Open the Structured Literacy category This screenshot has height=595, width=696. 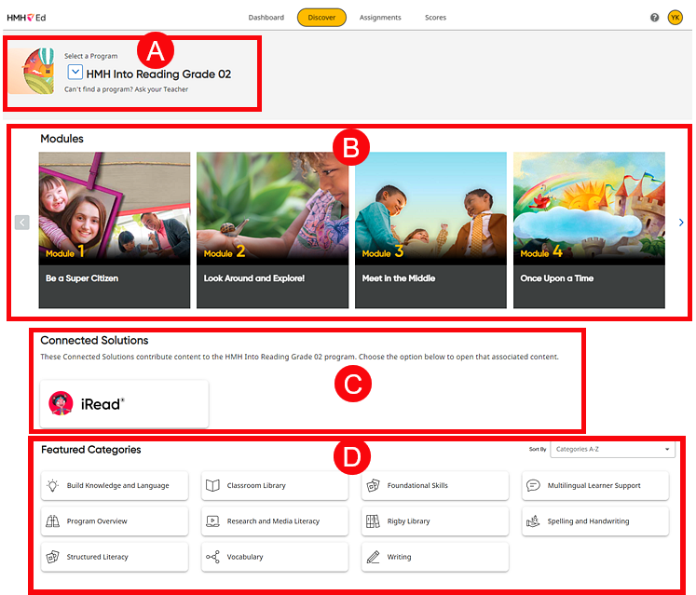click(x=115, y=557)
